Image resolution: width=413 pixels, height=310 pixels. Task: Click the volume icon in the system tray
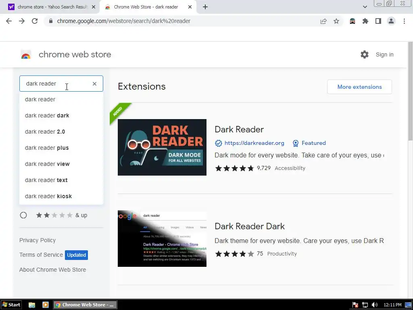375,305
